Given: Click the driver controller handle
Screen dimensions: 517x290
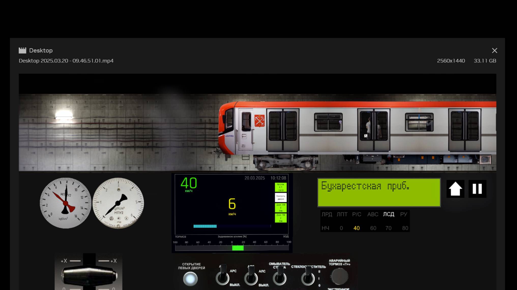Looking at the screenshot, I should pyautogui.click(x=89, y=276).
